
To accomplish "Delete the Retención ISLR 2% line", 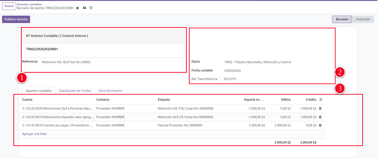I will point(320,117).
